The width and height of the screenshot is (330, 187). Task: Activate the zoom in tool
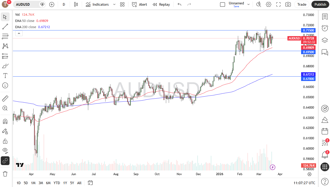[x=5, y=108]
